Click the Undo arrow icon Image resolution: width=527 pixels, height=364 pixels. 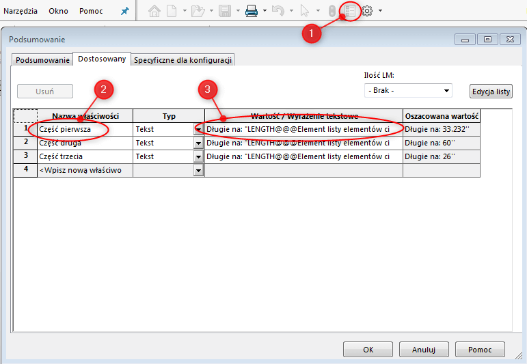point(278,11)
